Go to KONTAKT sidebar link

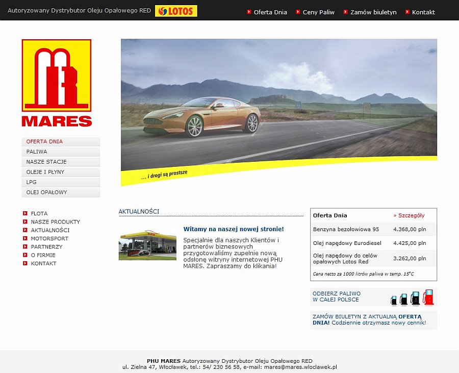pos(44,263)
